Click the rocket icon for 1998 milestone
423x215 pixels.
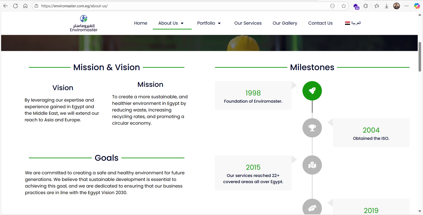point(312,91)
